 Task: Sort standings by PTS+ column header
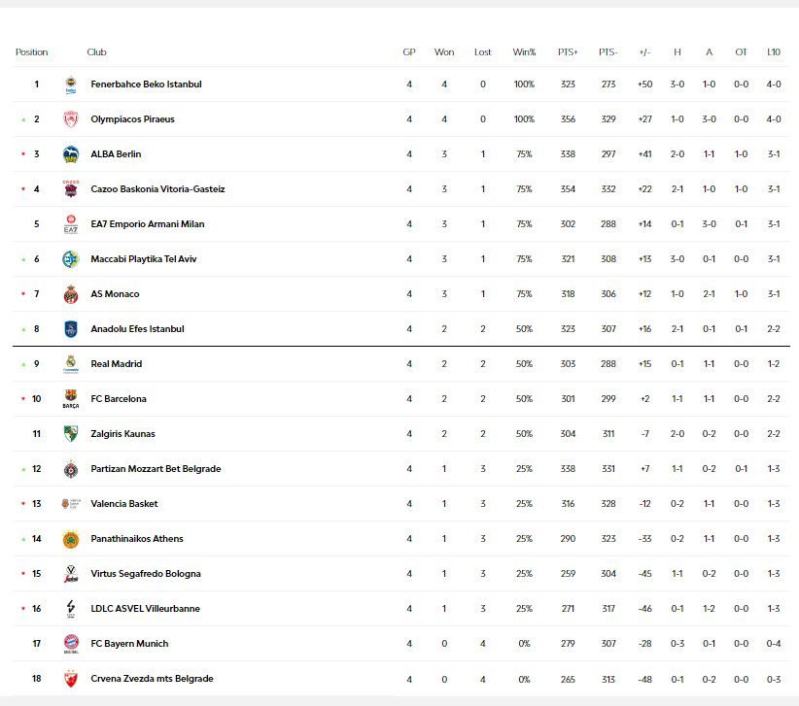click(x=568, y=52)
